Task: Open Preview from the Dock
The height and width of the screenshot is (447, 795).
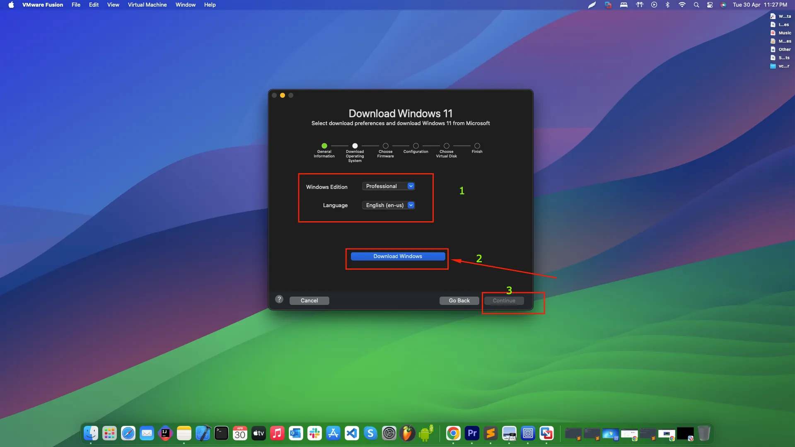Action: click(x=509, y=433)
